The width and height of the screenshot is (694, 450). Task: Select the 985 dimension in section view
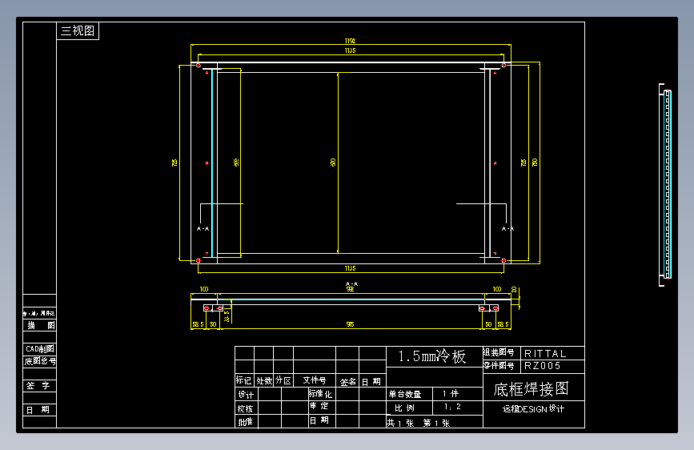(x=350, y=324)
